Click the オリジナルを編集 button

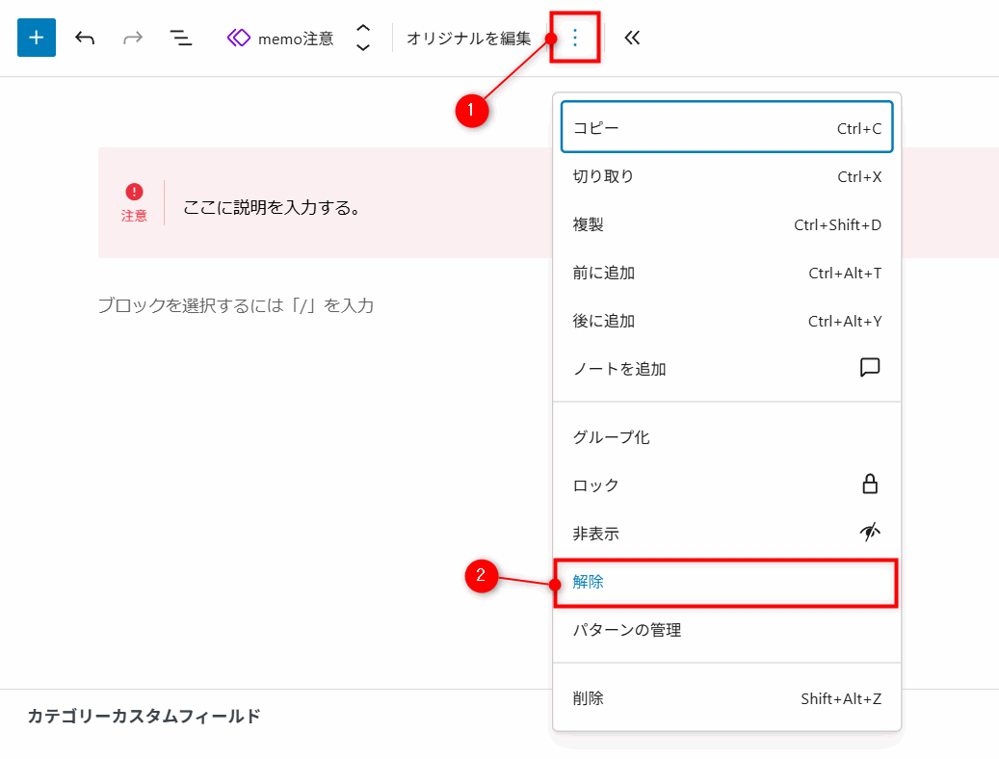pos(468,38)
